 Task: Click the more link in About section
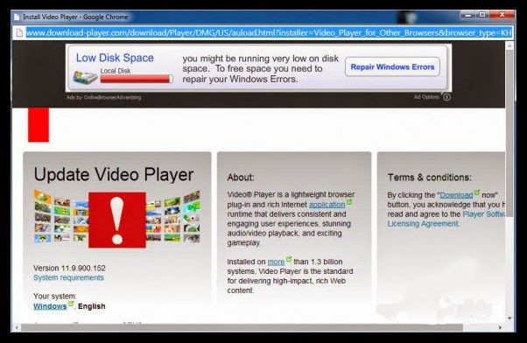pos(276,262)
